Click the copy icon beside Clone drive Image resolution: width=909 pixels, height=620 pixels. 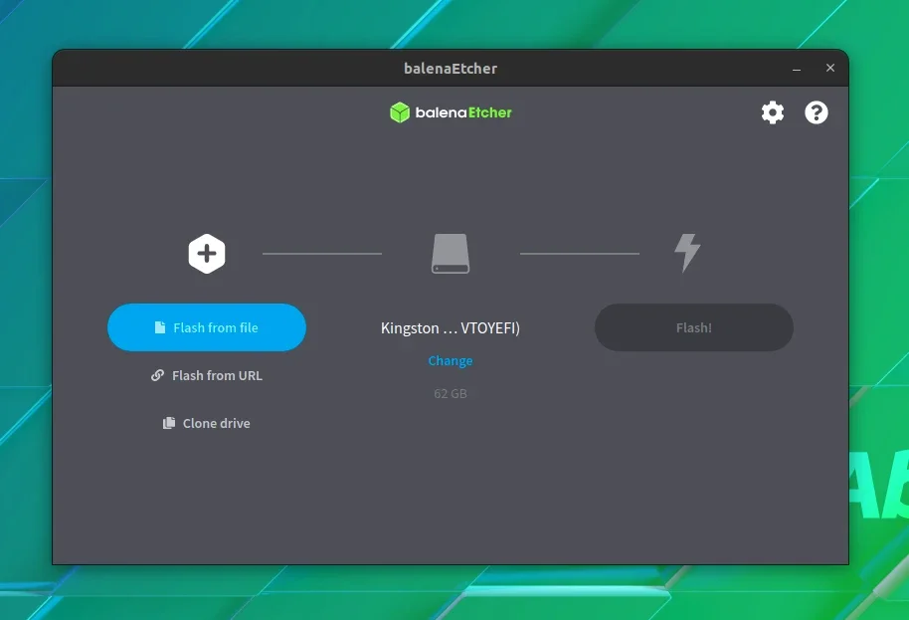169,423
